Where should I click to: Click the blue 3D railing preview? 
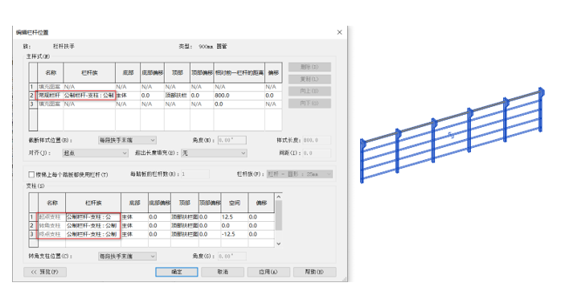452,135
